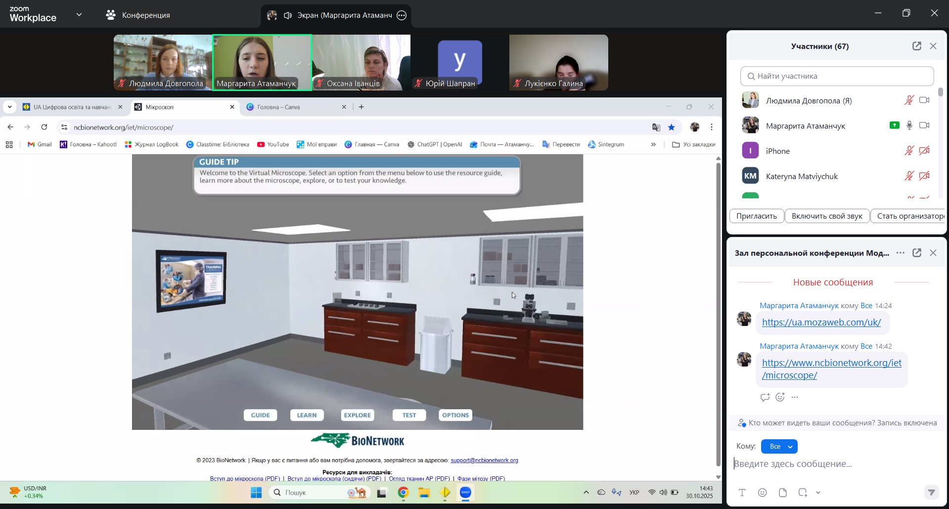Add a reaction to the last chat message
The width and height of the screenshot is (949, 509).
click(x=780, y=397)
